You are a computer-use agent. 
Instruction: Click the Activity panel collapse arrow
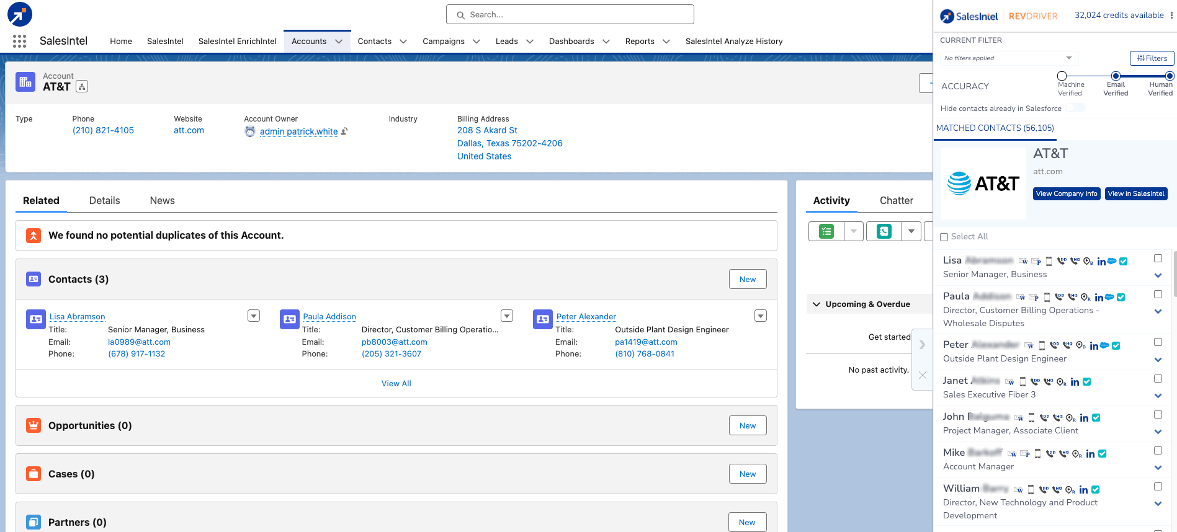(922, 345)
